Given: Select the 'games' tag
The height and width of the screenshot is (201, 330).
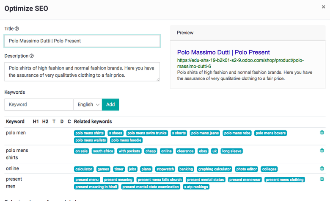Looking at the screenshot, I should point(103,169).
